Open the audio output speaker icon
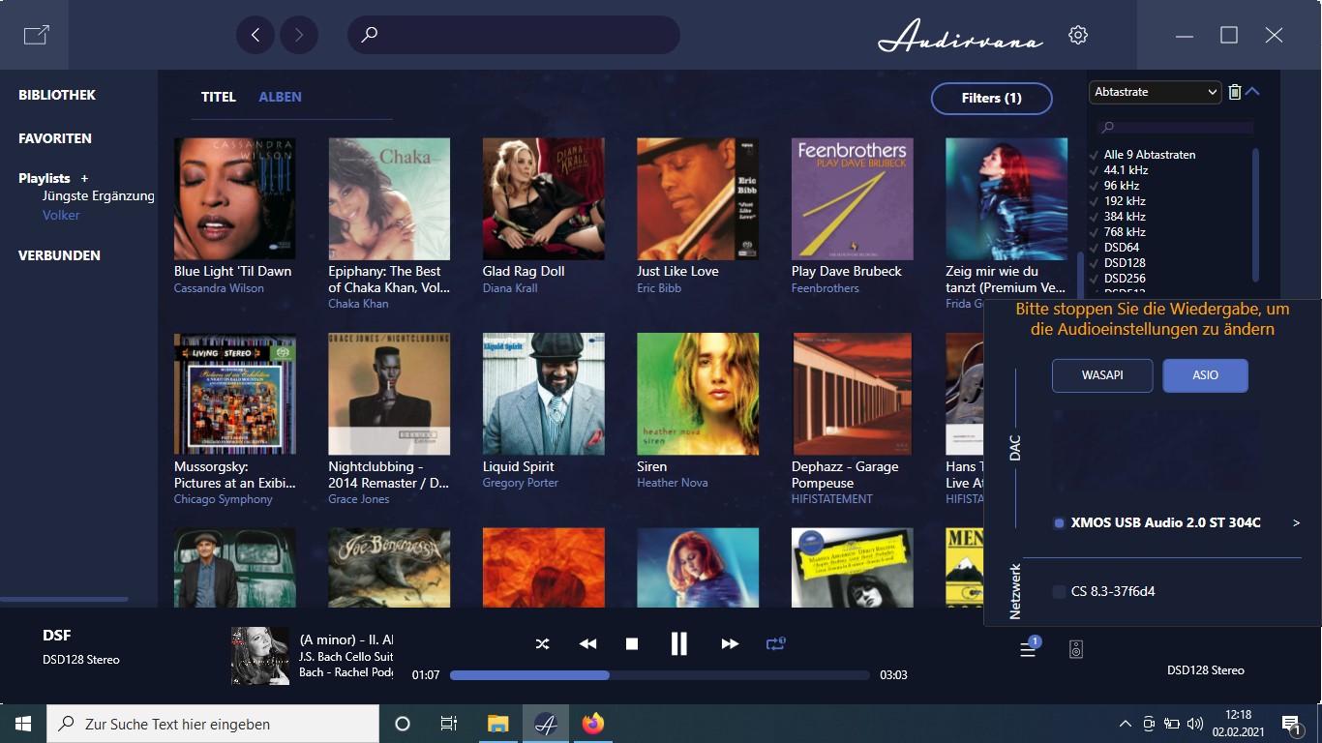 click(1075, 649)
